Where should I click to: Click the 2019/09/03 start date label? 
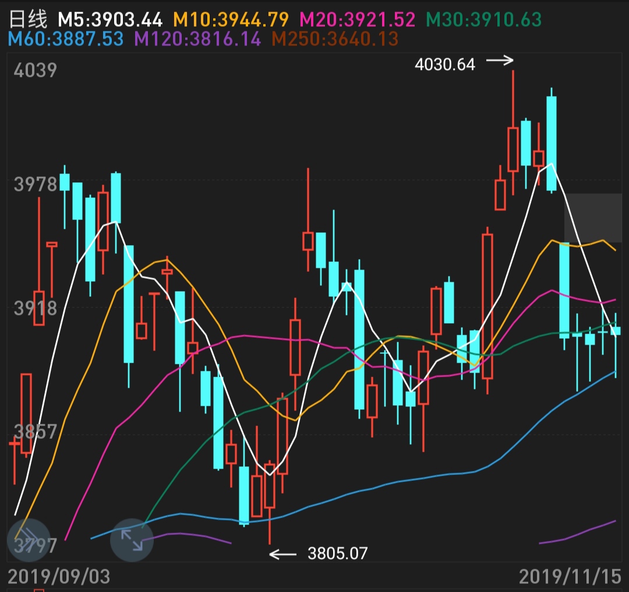(x=59, y=577)
